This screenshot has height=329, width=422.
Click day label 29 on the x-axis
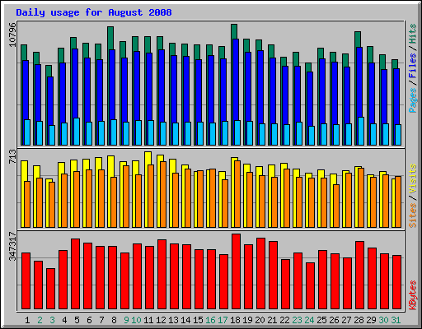click(x=371, y=320)
